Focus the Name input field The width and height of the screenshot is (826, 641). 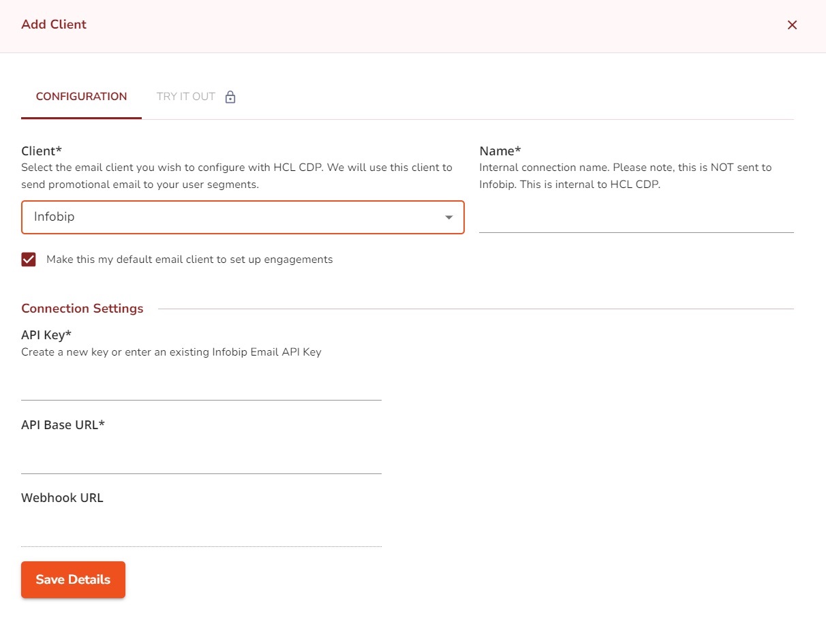tap(636, 219)
